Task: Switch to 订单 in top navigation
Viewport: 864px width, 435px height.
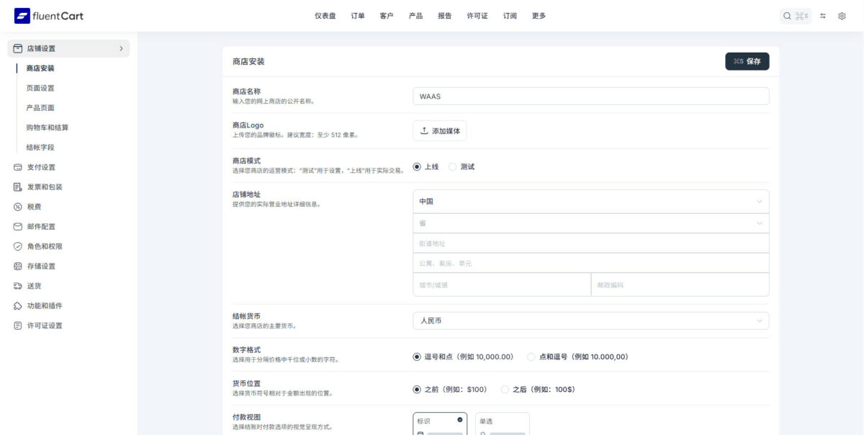Action: [x=358, y=15]
